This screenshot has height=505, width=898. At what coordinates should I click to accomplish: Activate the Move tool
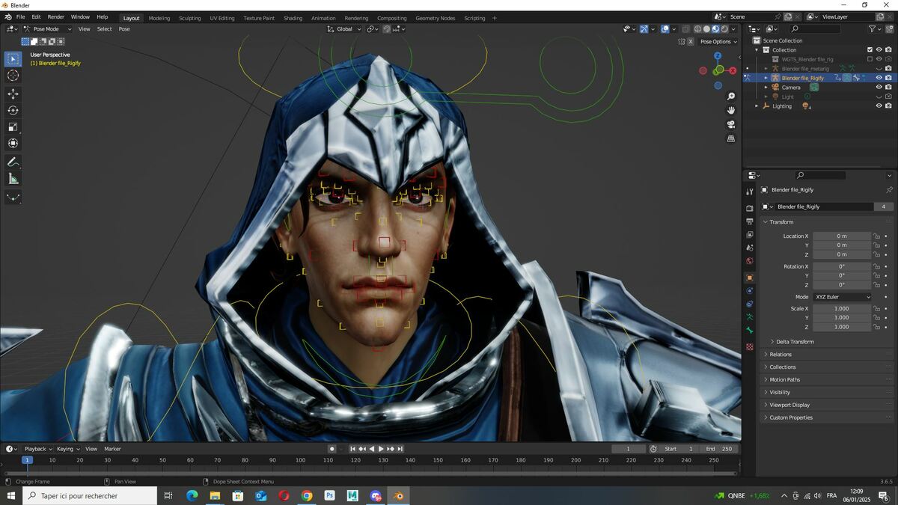pyautogui.click(x=13, y=94)
